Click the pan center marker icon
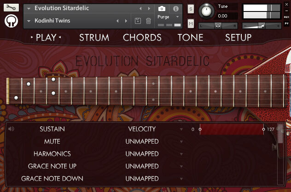The height and width of the screenshot is (192, 291). [x=218, y=26]
